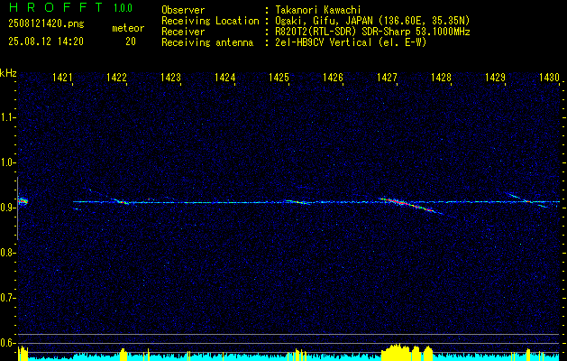
Task: Click the timestamp 25.08.12 14:20
Action: tap(46, 42)
